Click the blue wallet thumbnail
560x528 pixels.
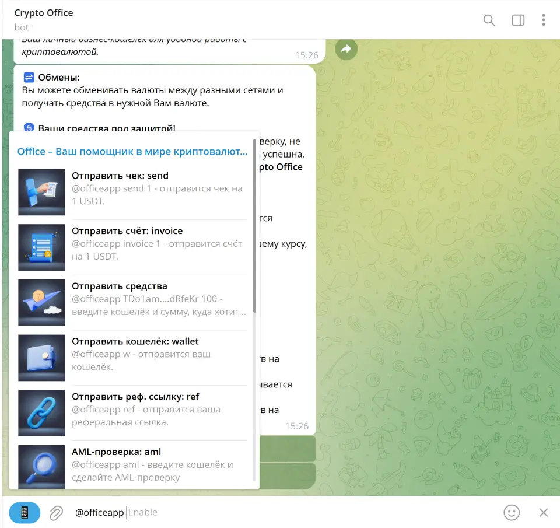41,358
